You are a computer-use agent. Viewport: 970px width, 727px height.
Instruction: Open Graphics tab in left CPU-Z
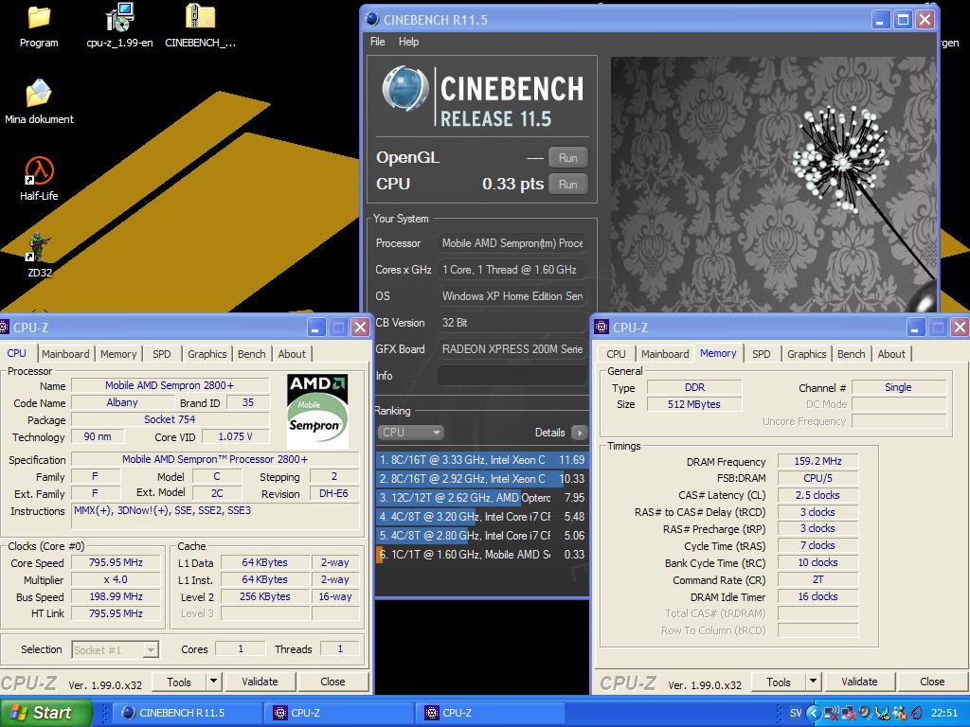pyautogui.click(x=207, y=354)
